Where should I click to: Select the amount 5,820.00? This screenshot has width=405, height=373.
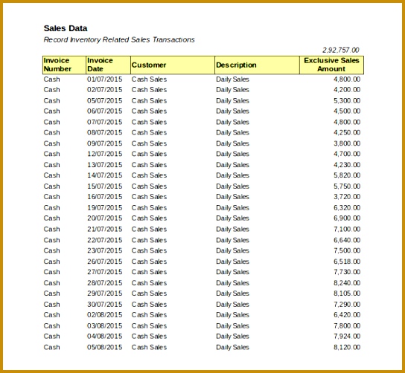[347, 175]
